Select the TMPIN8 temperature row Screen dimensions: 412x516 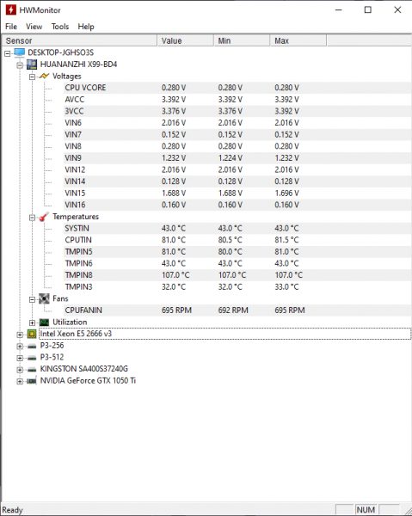tap(237, 275)
